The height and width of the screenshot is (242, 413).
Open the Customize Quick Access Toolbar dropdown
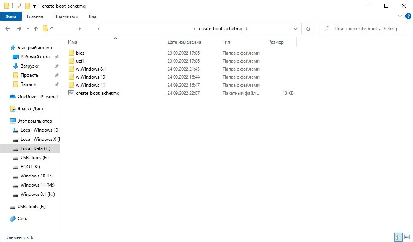(x=34, y=6)
